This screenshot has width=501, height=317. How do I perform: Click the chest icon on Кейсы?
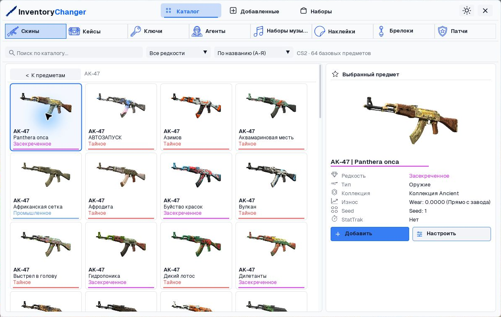[x=74, y=31]
